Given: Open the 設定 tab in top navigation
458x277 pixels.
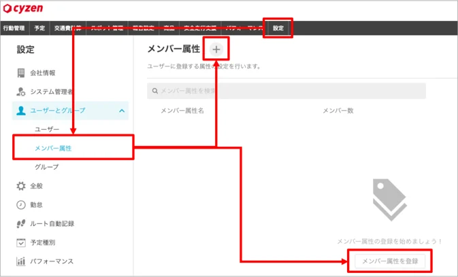Looking at the screenshot, I should [278, 29].
